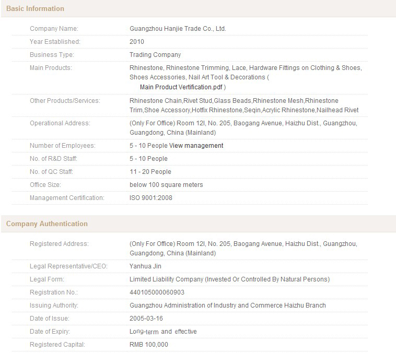Click the below 100 square meters value
Viewport: 396px width, 353px height.
click(x=166, y=185)
